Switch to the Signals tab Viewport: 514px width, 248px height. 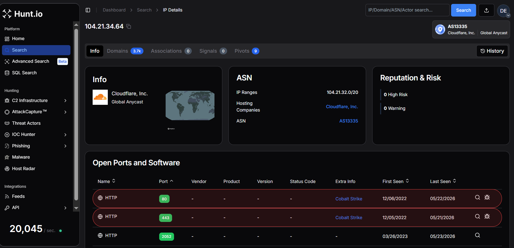coord(213,51)
